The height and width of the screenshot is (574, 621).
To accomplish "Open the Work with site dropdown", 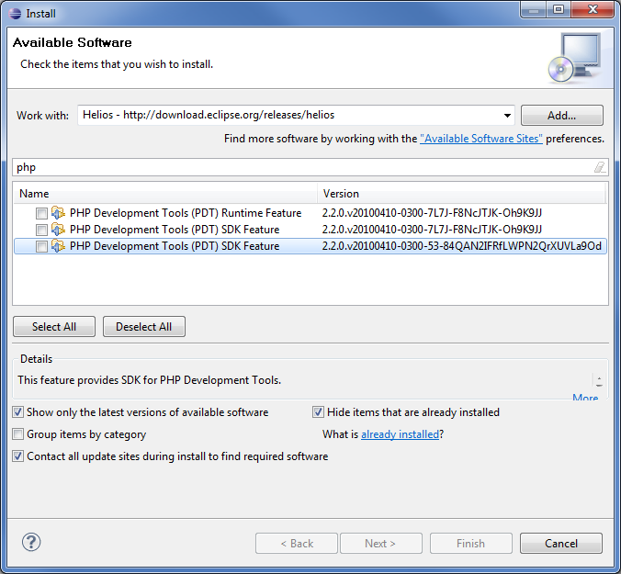I will pyautogui.click(x=507, y=116).
